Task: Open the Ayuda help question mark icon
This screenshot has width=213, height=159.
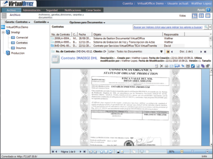Action: [208, 10]
